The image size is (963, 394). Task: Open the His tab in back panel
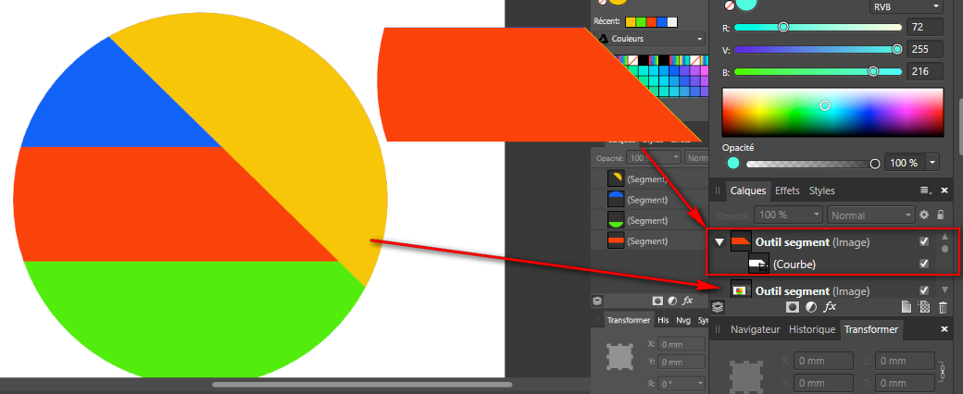click(663, 320)
